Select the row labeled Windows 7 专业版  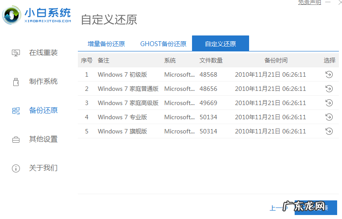[x=208, y=117]
